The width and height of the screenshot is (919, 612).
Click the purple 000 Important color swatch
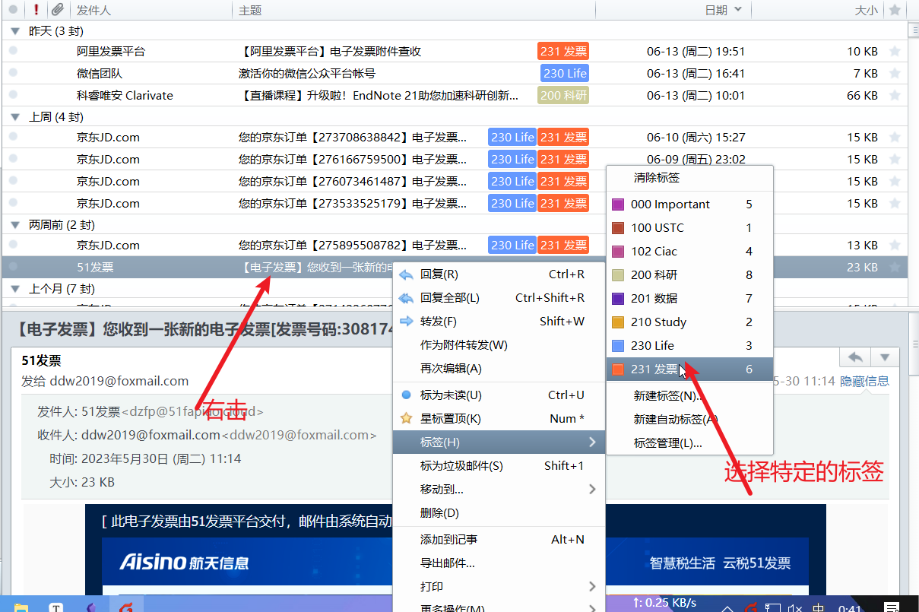[618, 205]
